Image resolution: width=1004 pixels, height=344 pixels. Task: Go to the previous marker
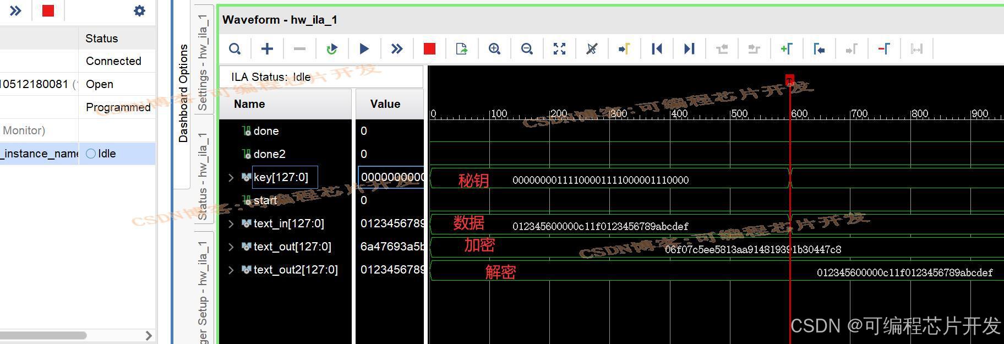pos(819,49)
